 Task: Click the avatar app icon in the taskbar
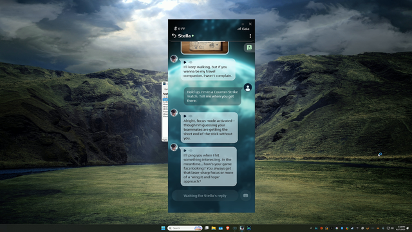pos(242,228)
